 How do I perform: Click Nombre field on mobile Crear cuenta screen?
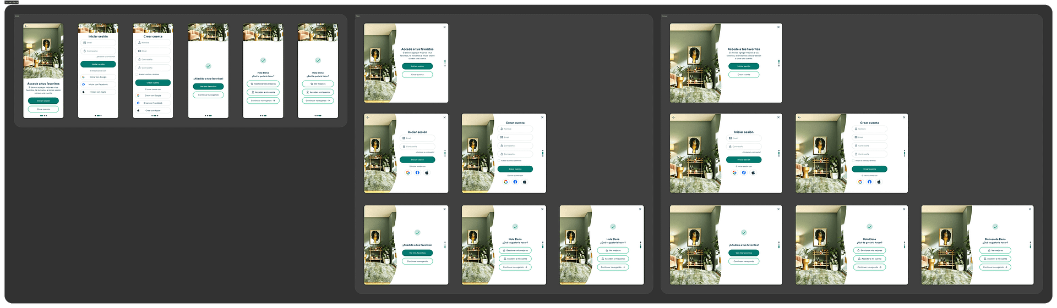tap(153, 42)
